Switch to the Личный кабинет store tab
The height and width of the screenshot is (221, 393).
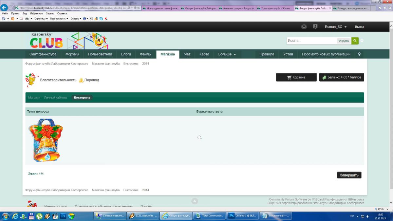(x=56, y=98)
